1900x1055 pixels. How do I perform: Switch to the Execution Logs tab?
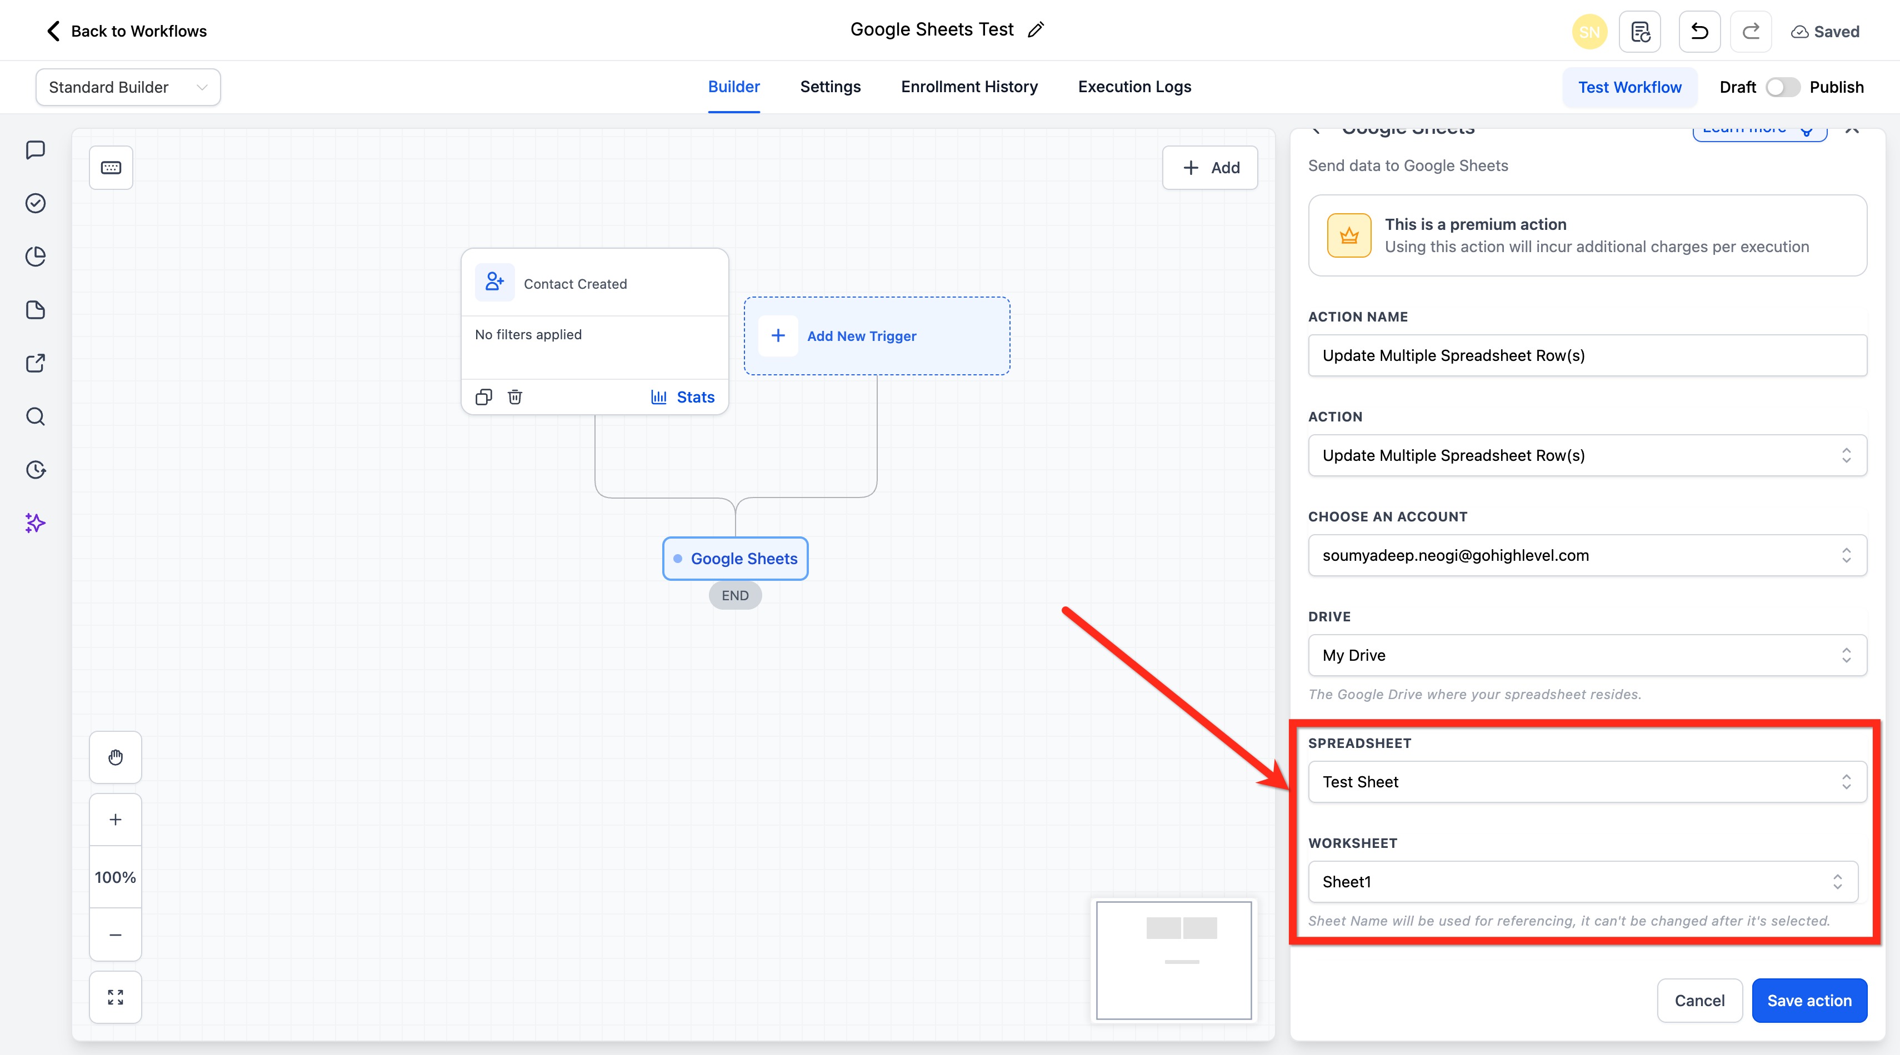click(x=1134, y=86)
